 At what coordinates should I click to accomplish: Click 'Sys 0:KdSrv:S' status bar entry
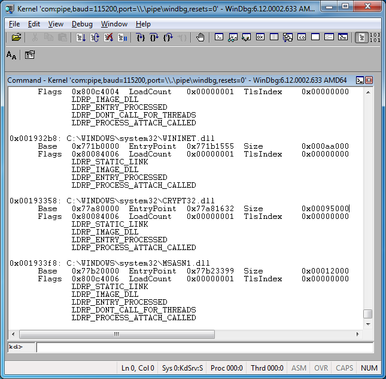coord(183,368)
